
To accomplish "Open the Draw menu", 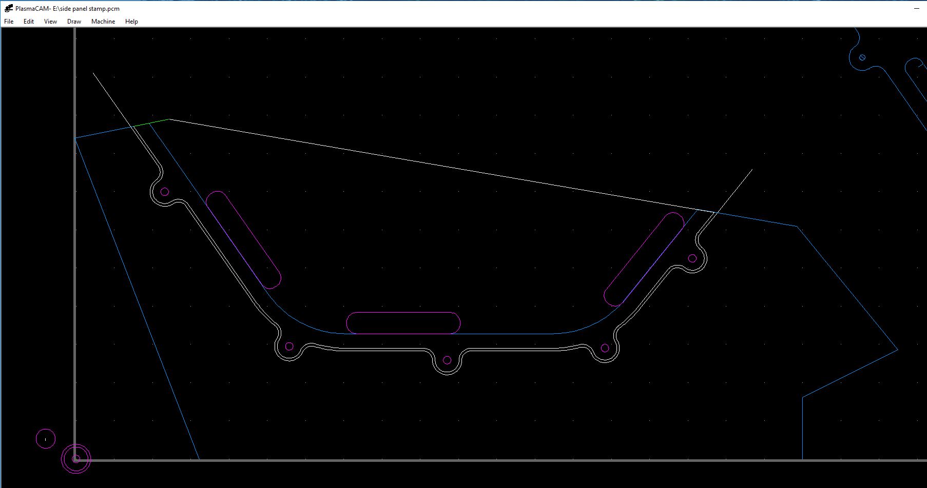I will tap(74, 22).
